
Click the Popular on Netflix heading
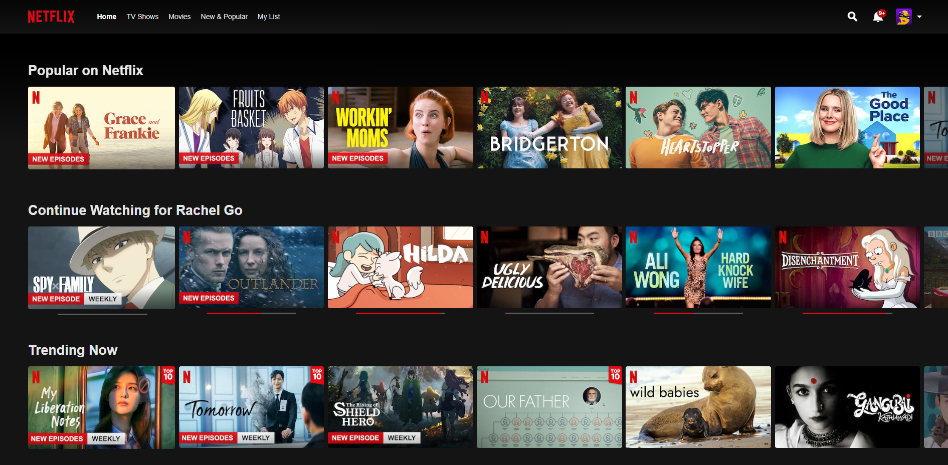pyautogui.click(x=86, y=71)
